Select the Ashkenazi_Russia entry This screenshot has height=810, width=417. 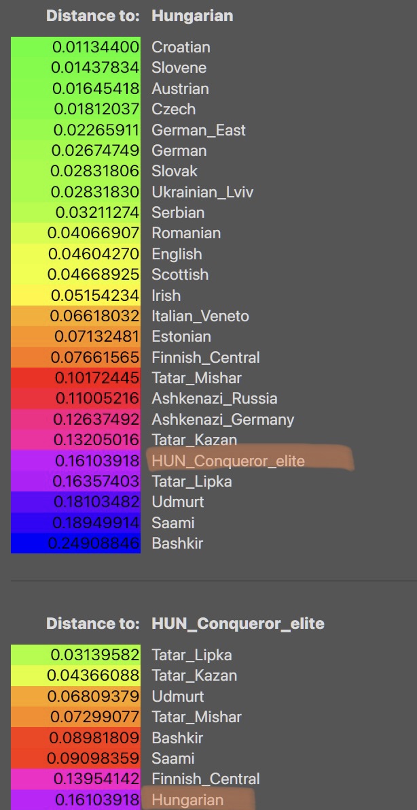(215, 398)
